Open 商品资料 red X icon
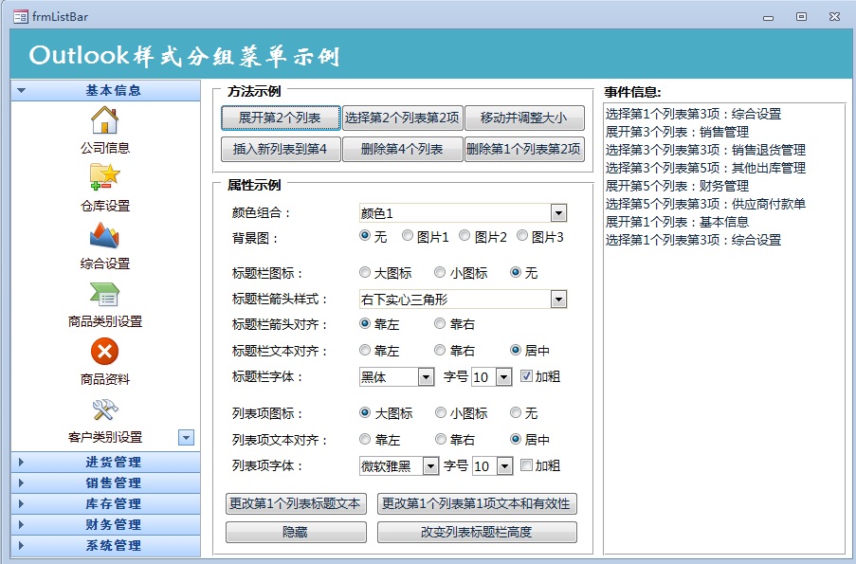 coord(105,351)
